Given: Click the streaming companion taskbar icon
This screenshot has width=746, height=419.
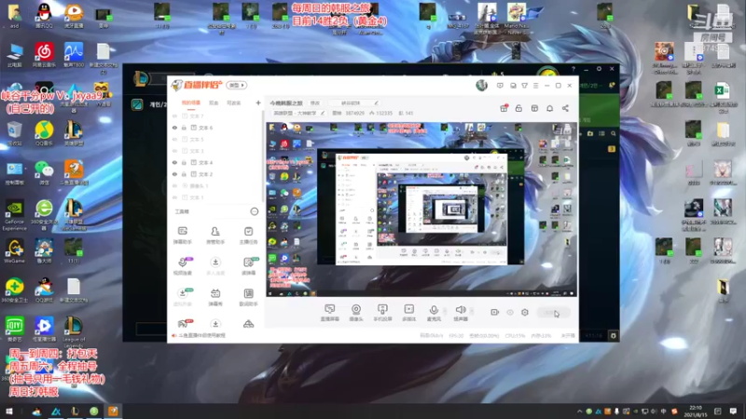Looking at the screenshot, I should (x=113, y=412).
